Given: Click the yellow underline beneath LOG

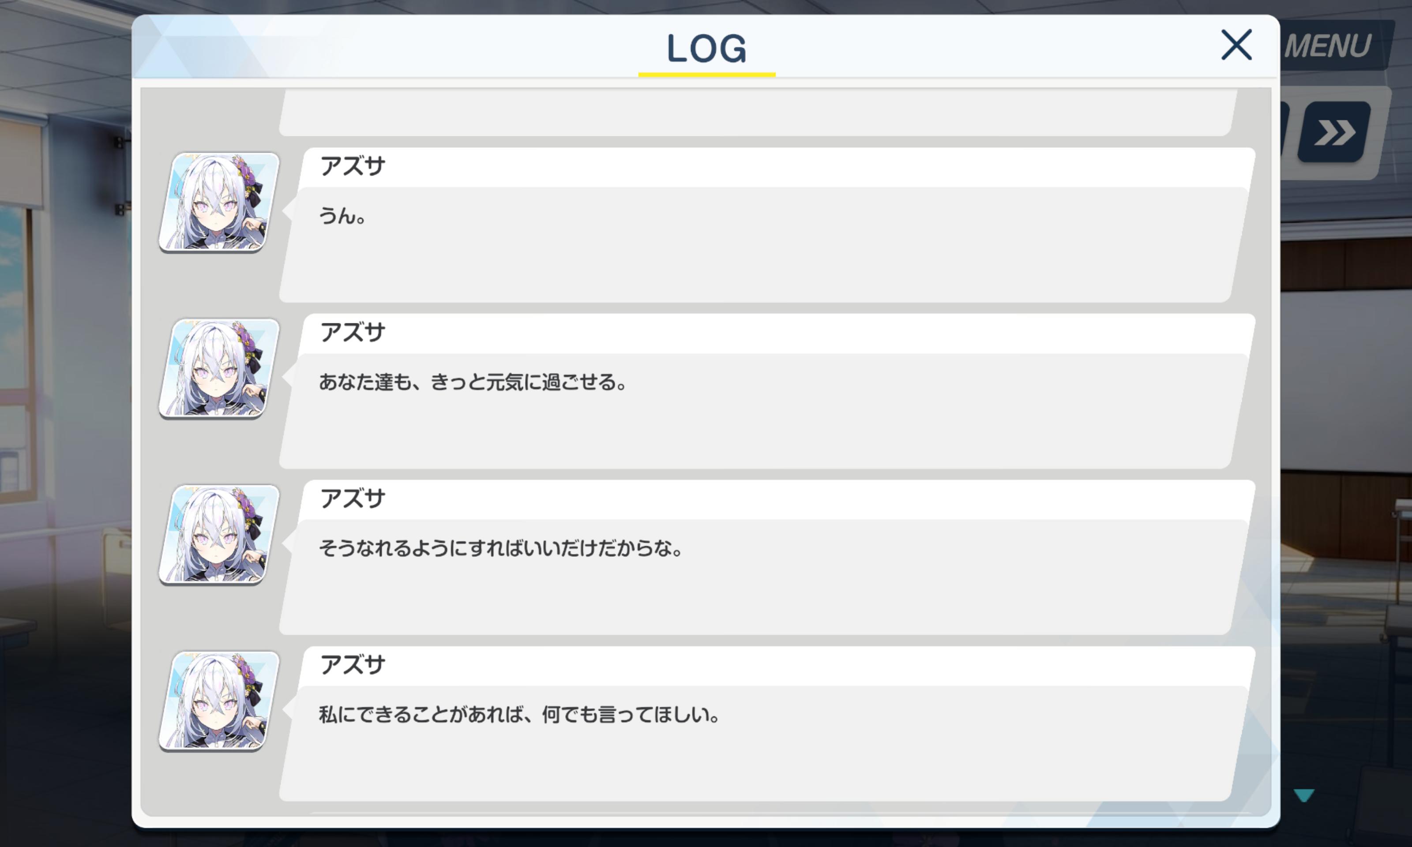Looking at the screenshot, I should (706, 74).
